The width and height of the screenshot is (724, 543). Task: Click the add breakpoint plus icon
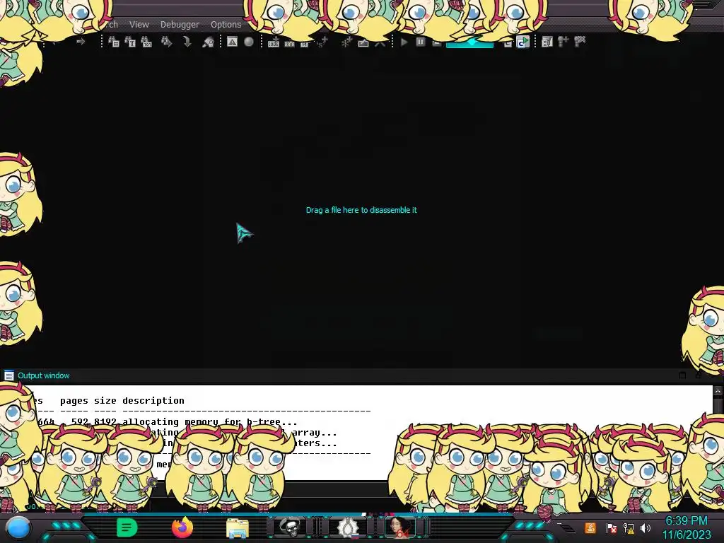pyautogui.click(x=563, y=42)
